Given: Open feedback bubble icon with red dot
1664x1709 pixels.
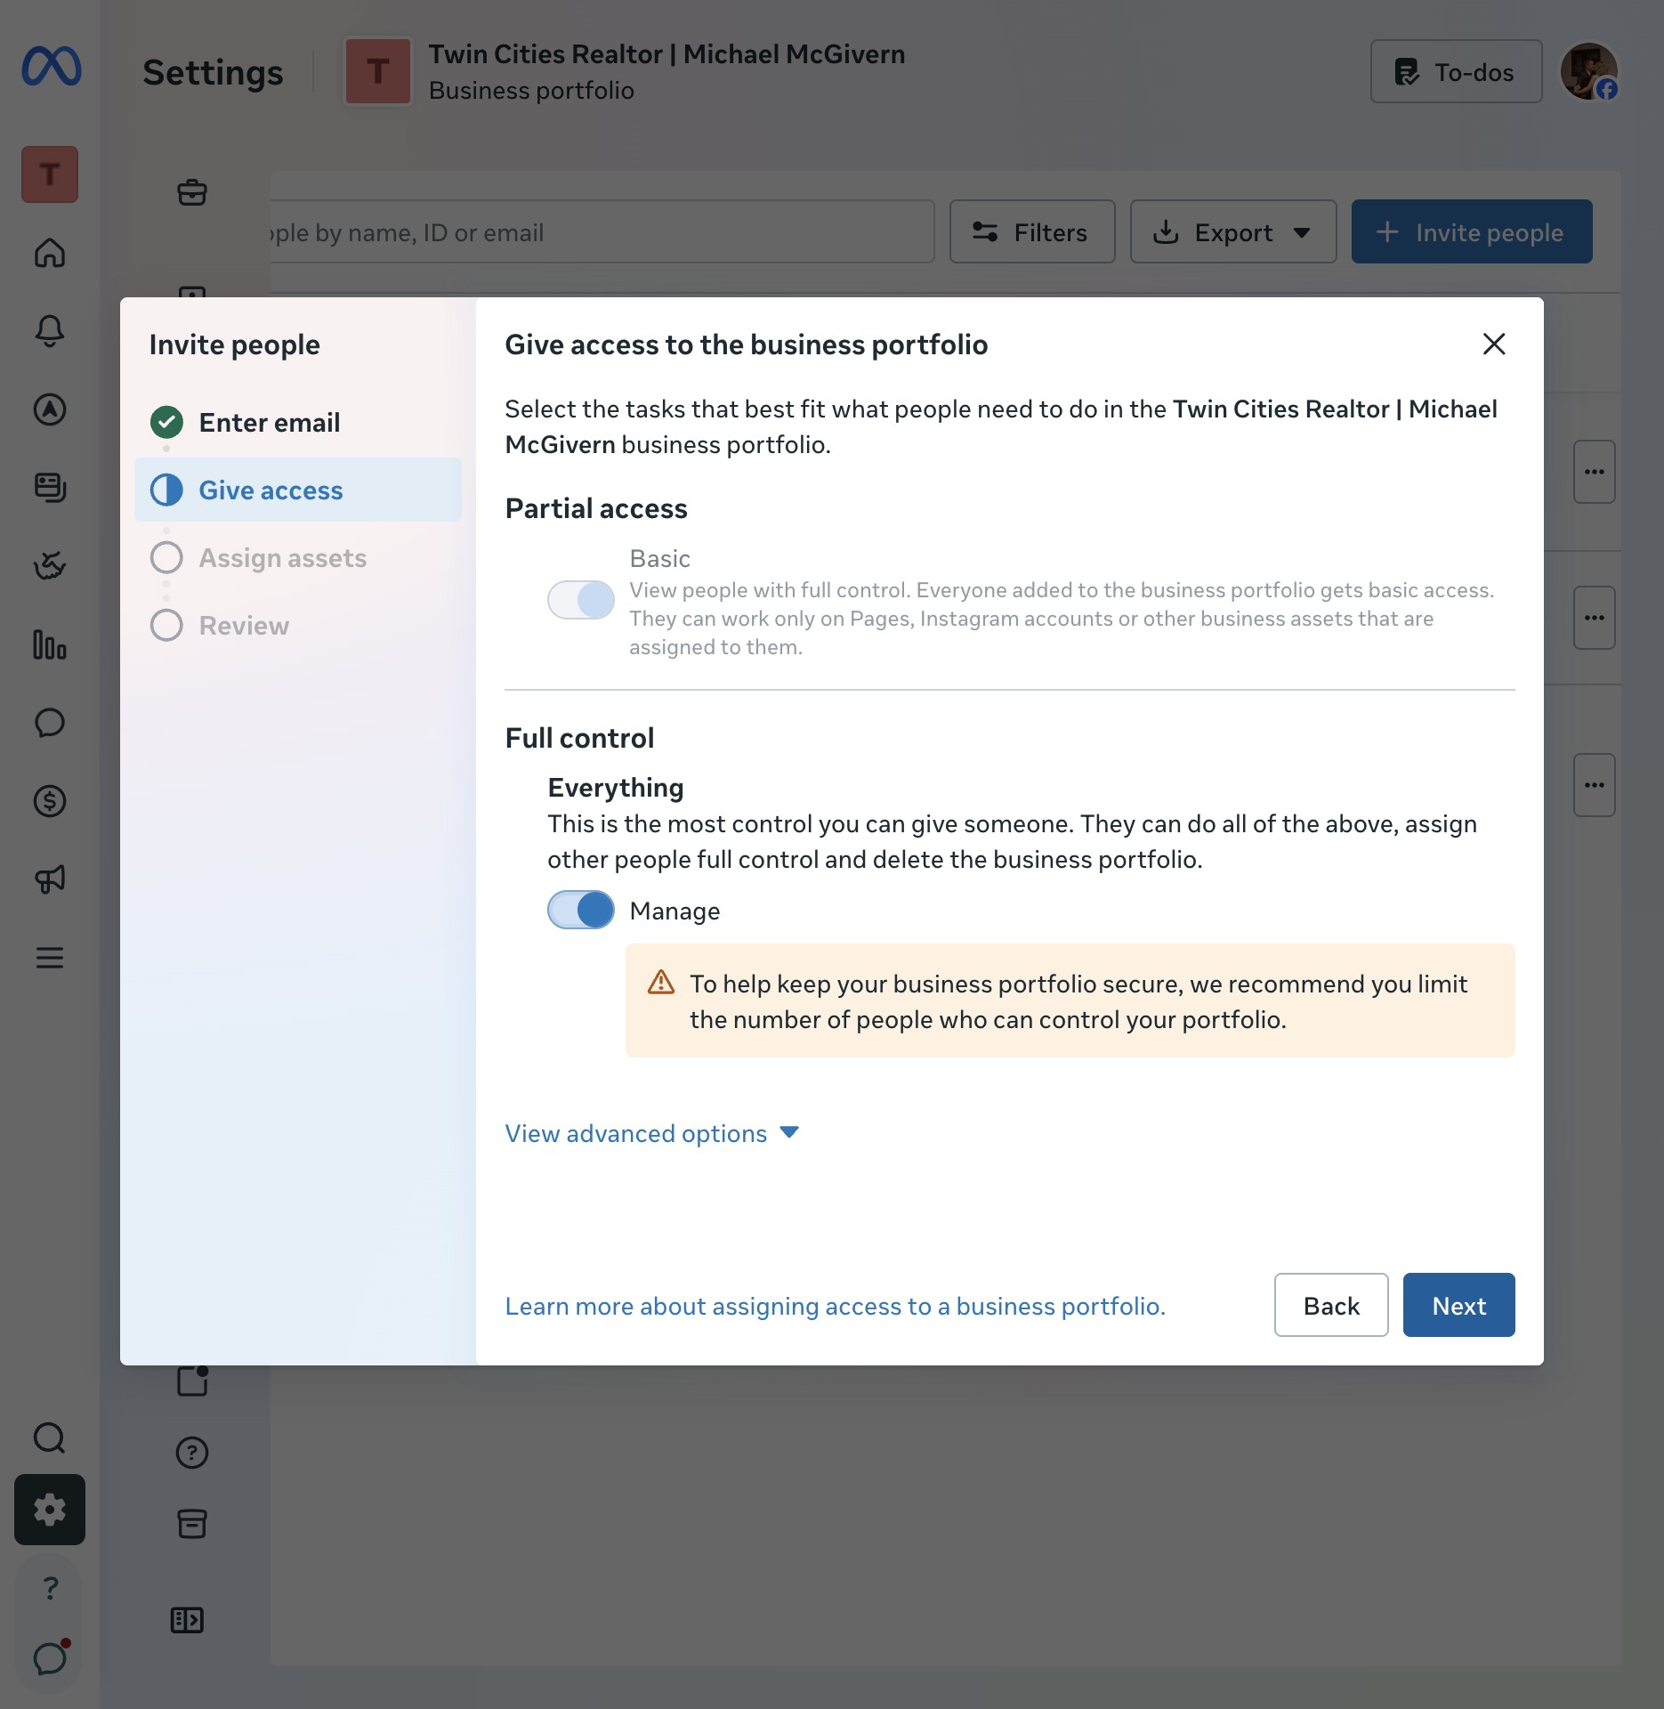Looking at the screenshot, I should click(51, 1657).
